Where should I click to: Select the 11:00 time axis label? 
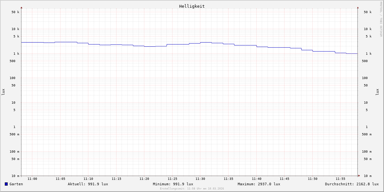(x=32, y=179)
